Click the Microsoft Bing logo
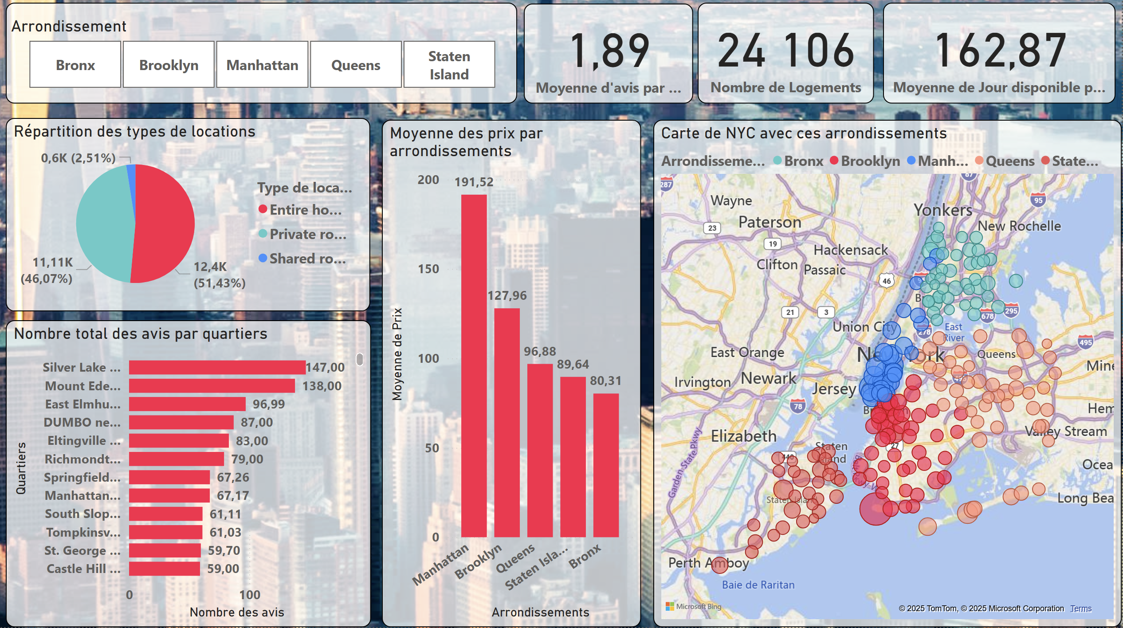This screenshot has height=628, width=1123. click(x=694, y=606)
